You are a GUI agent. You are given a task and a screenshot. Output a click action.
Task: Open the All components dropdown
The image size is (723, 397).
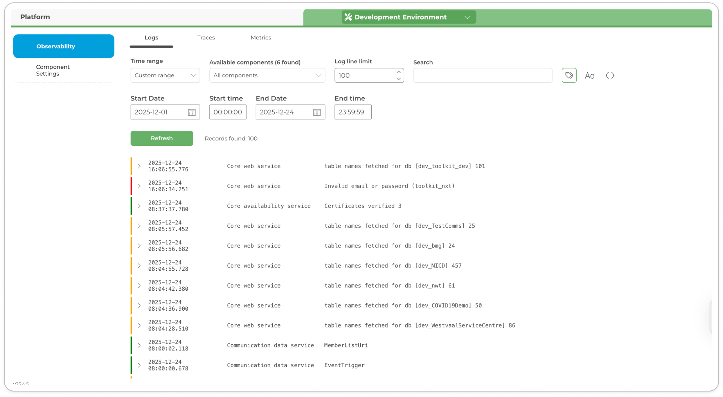(267, 75)
